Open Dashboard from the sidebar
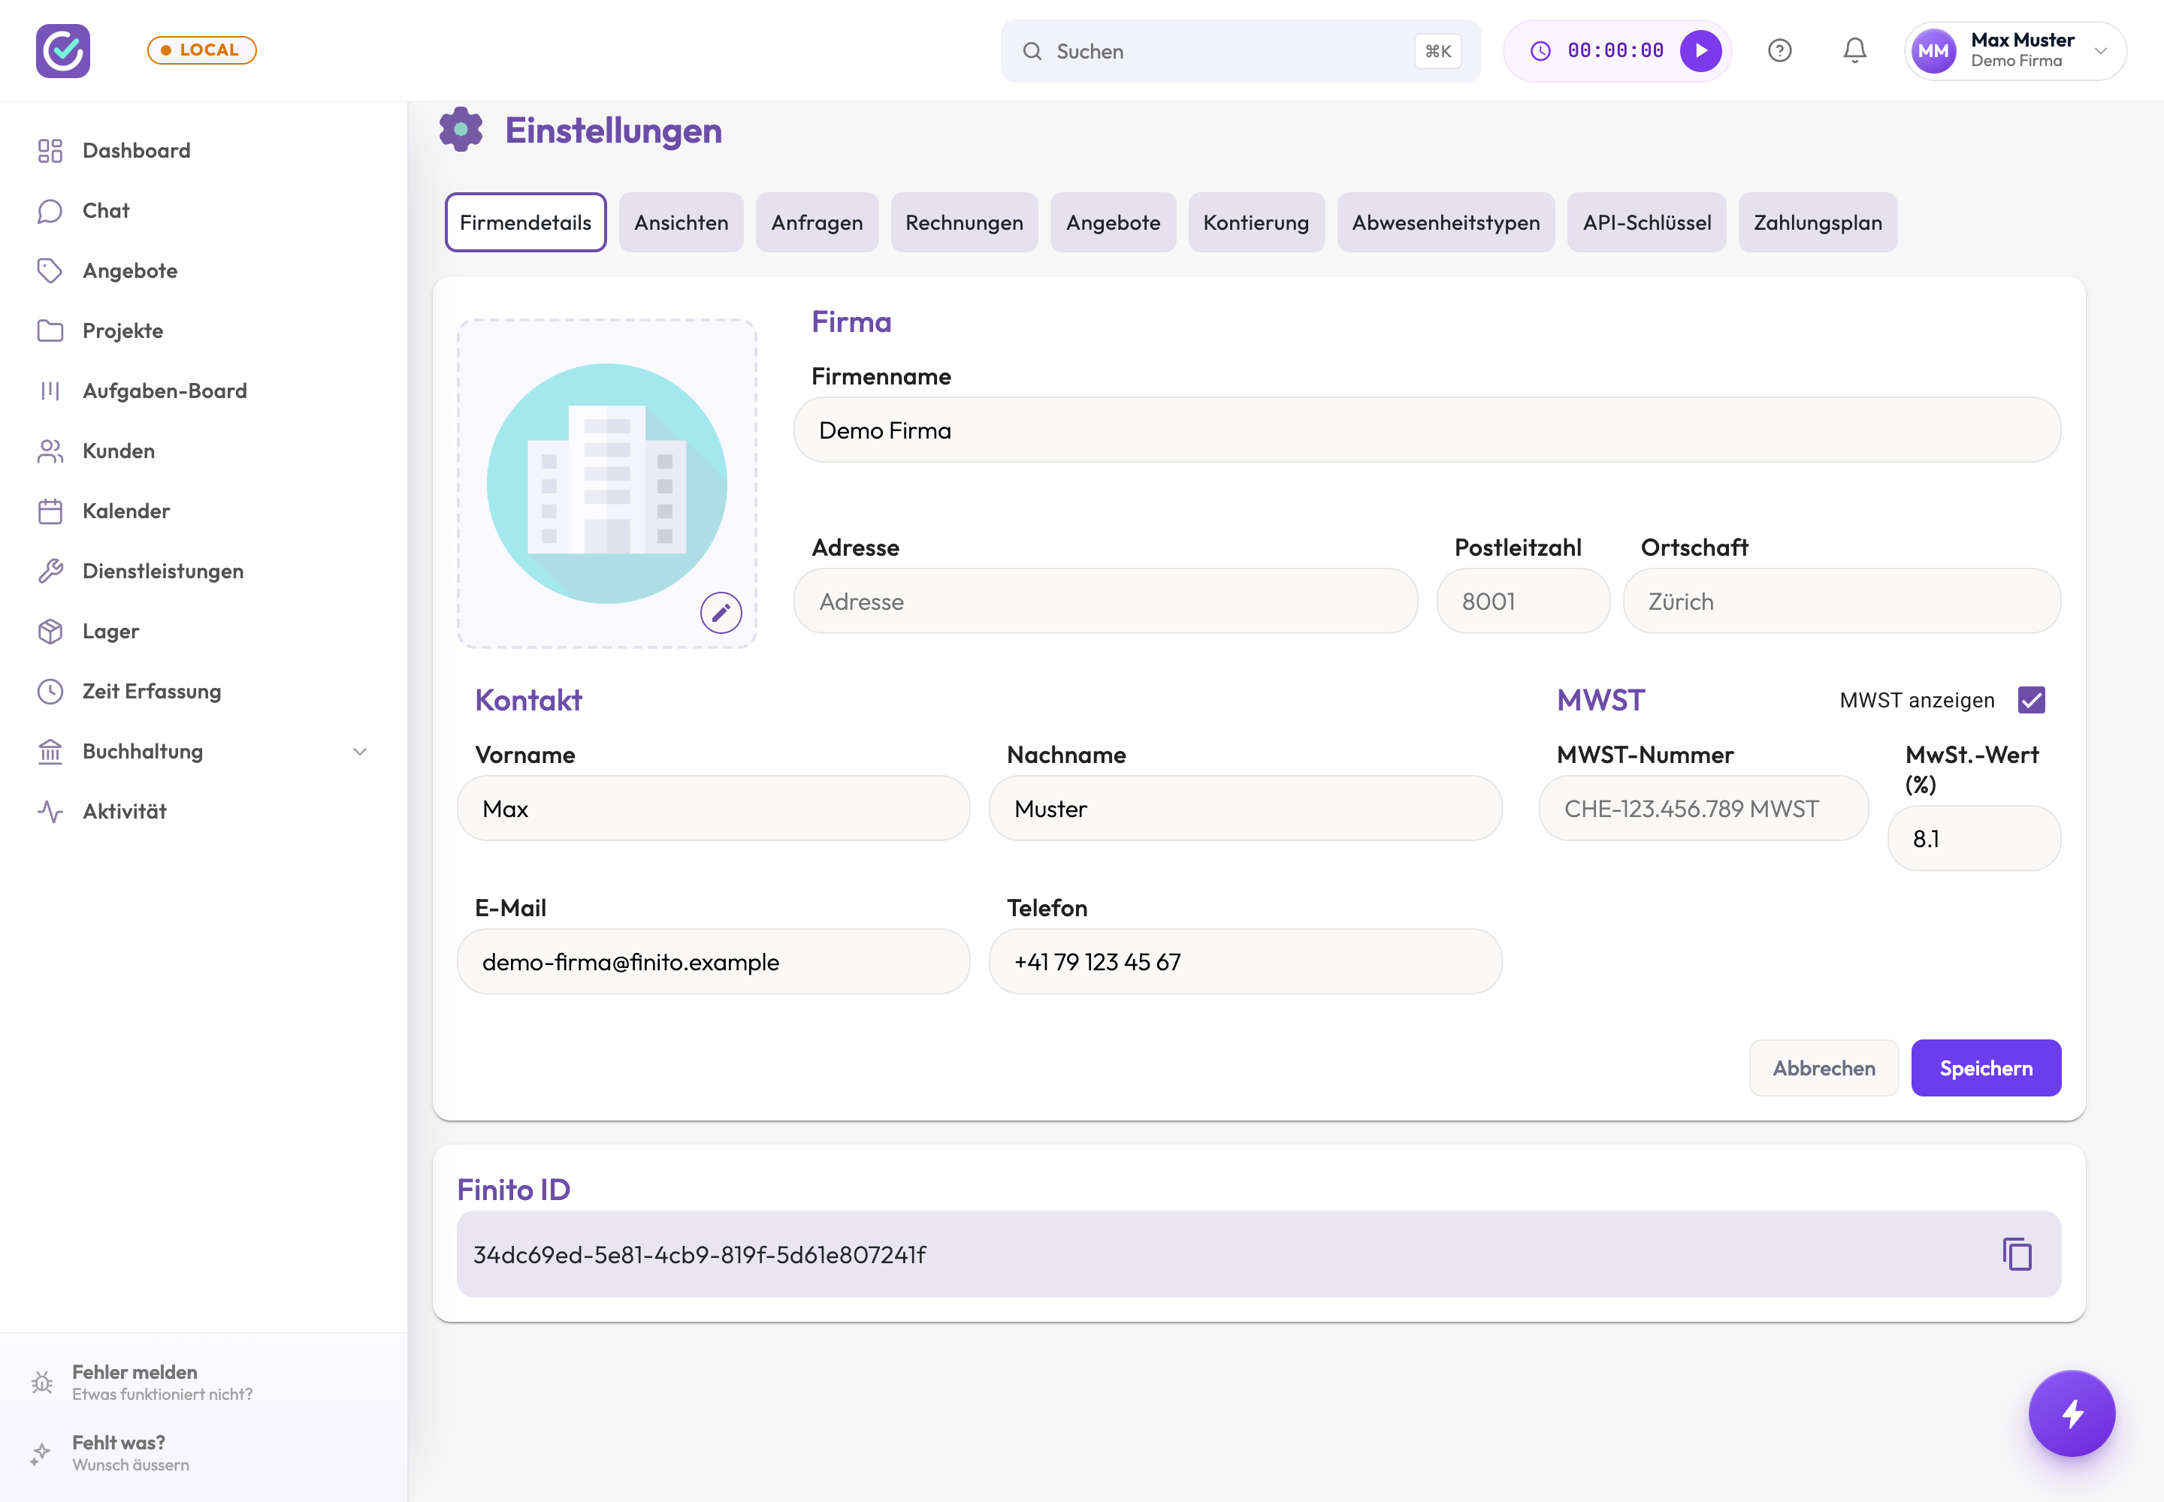This screenshot has height=1502, width=2164. click(135, 151)
